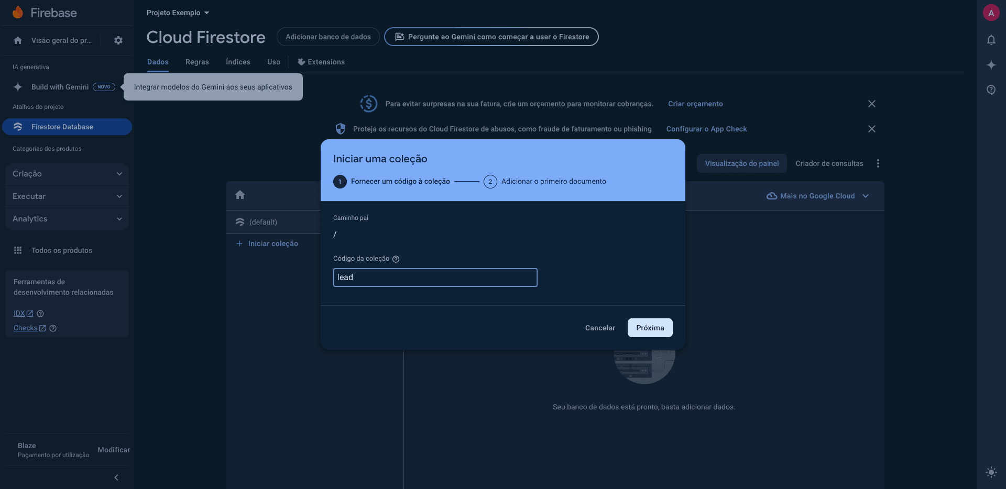Open notifications bell icon
The height and width of the screenshot is (489, 1006).
(x=991, y=40)
